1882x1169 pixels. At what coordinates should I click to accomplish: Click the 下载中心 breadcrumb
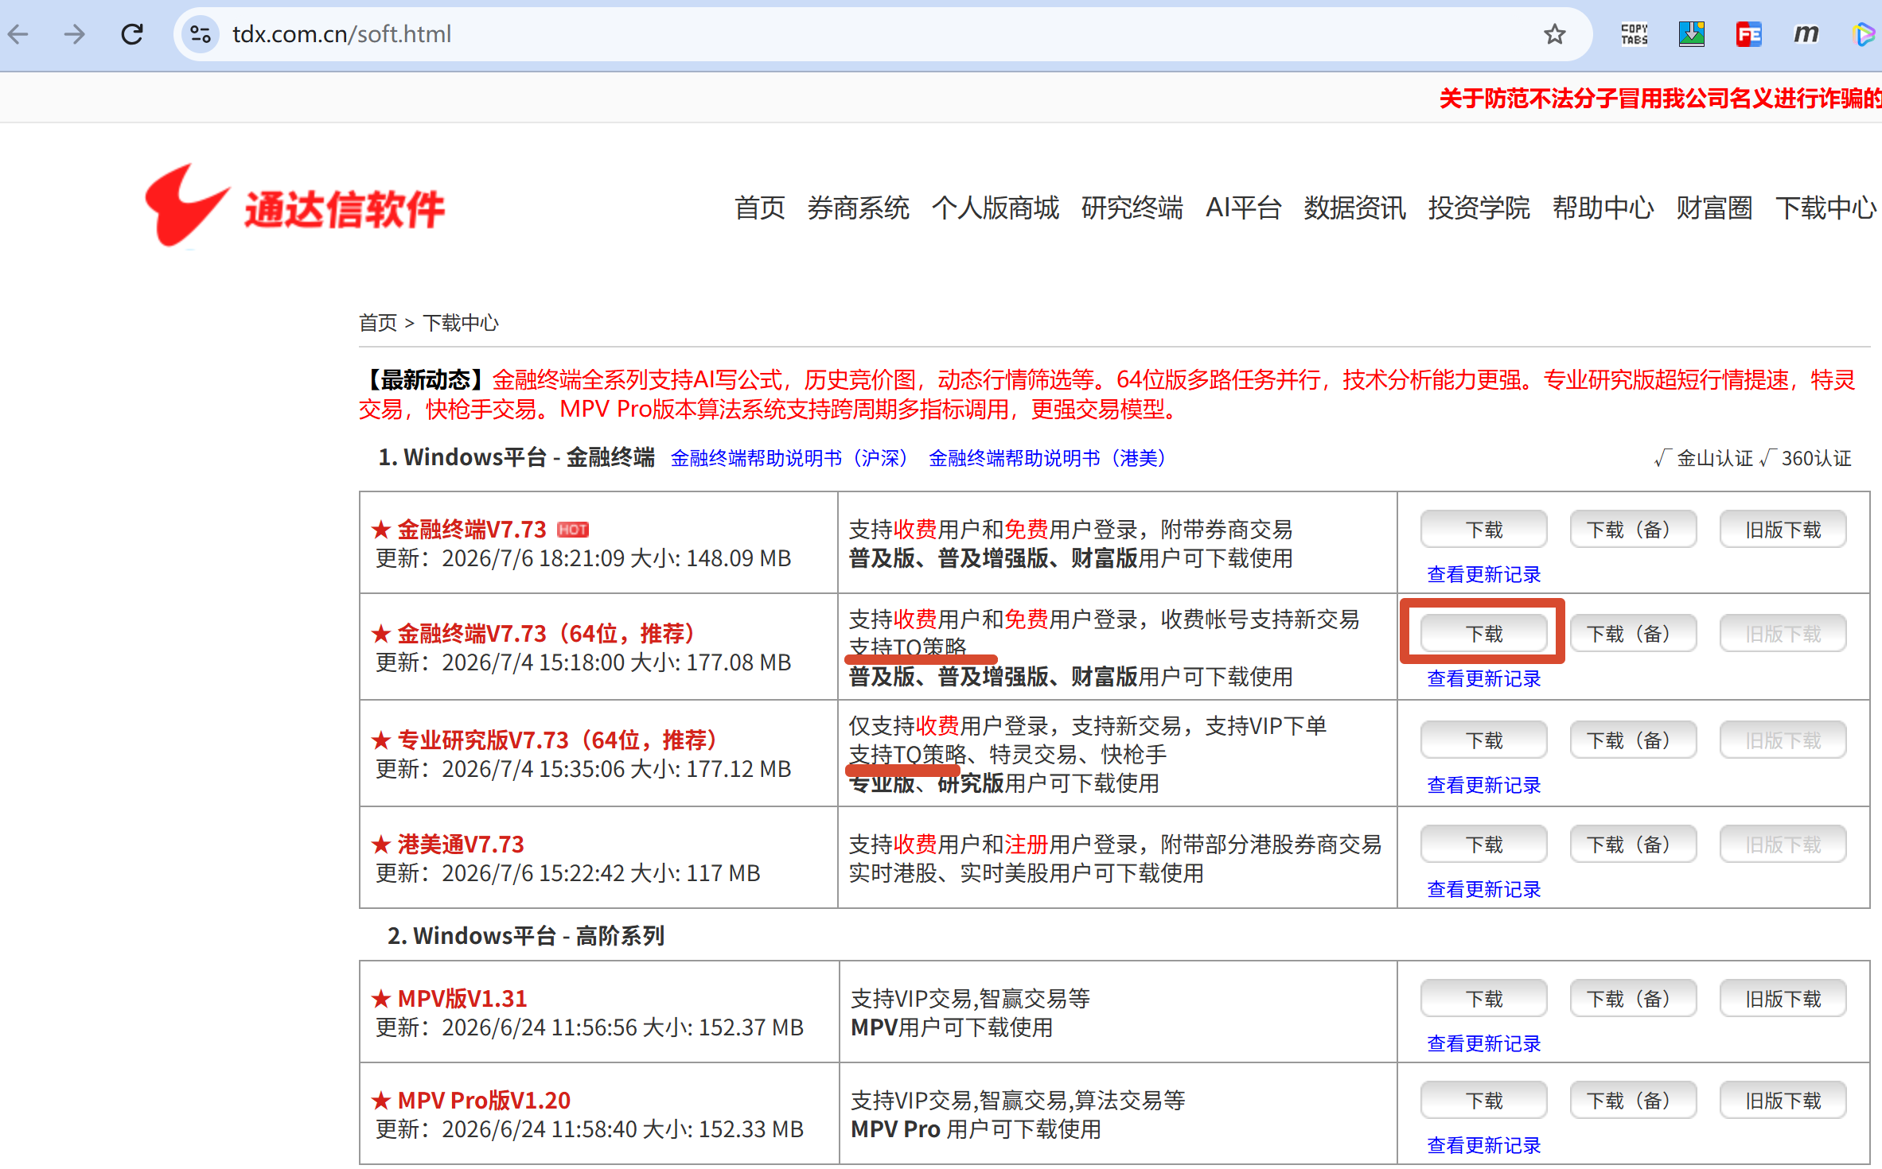pos(461,323)
